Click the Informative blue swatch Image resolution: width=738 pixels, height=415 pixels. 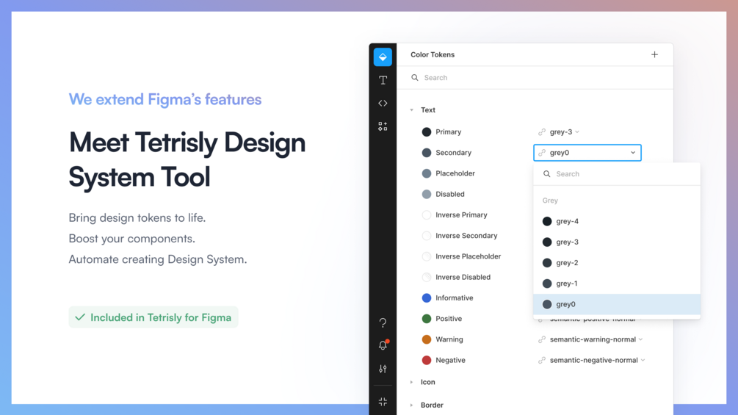(x=427, y=297)
